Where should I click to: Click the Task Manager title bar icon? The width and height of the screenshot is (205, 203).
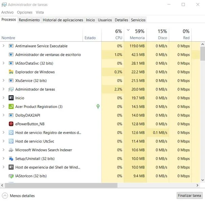[x=4, y=5]
